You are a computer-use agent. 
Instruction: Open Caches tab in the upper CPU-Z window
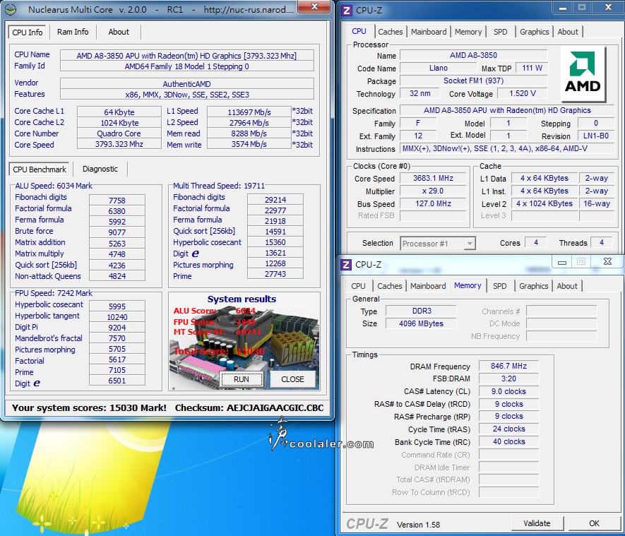(x=391, y=32)
